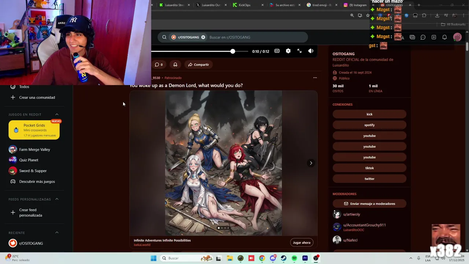469x264 pixels.
Task: Click the Compartir share button
Action: click(199, 65)
